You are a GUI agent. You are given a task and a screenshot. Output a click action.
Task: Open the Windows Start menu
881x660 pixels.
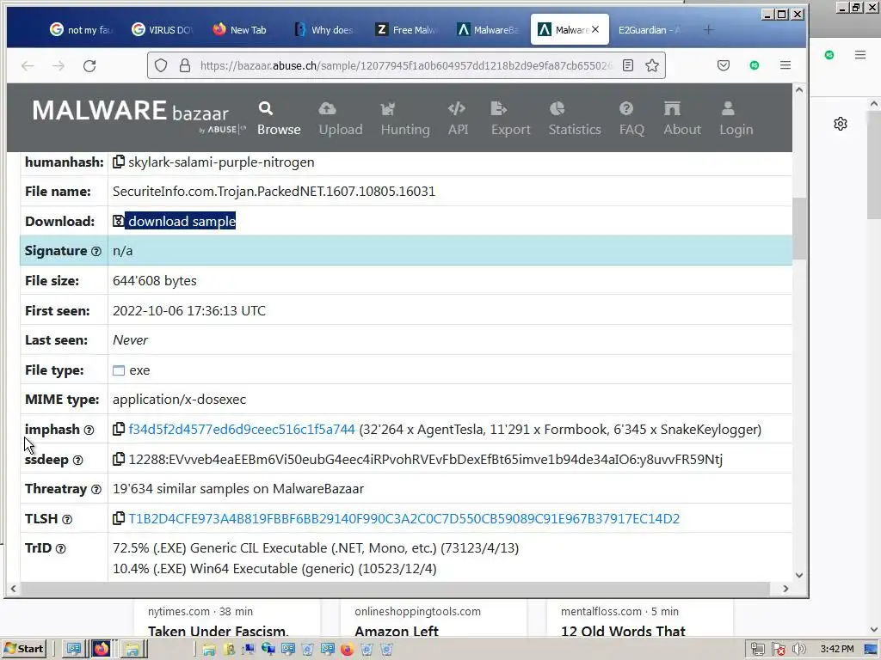pyautogui.click(x=23, y=649)
